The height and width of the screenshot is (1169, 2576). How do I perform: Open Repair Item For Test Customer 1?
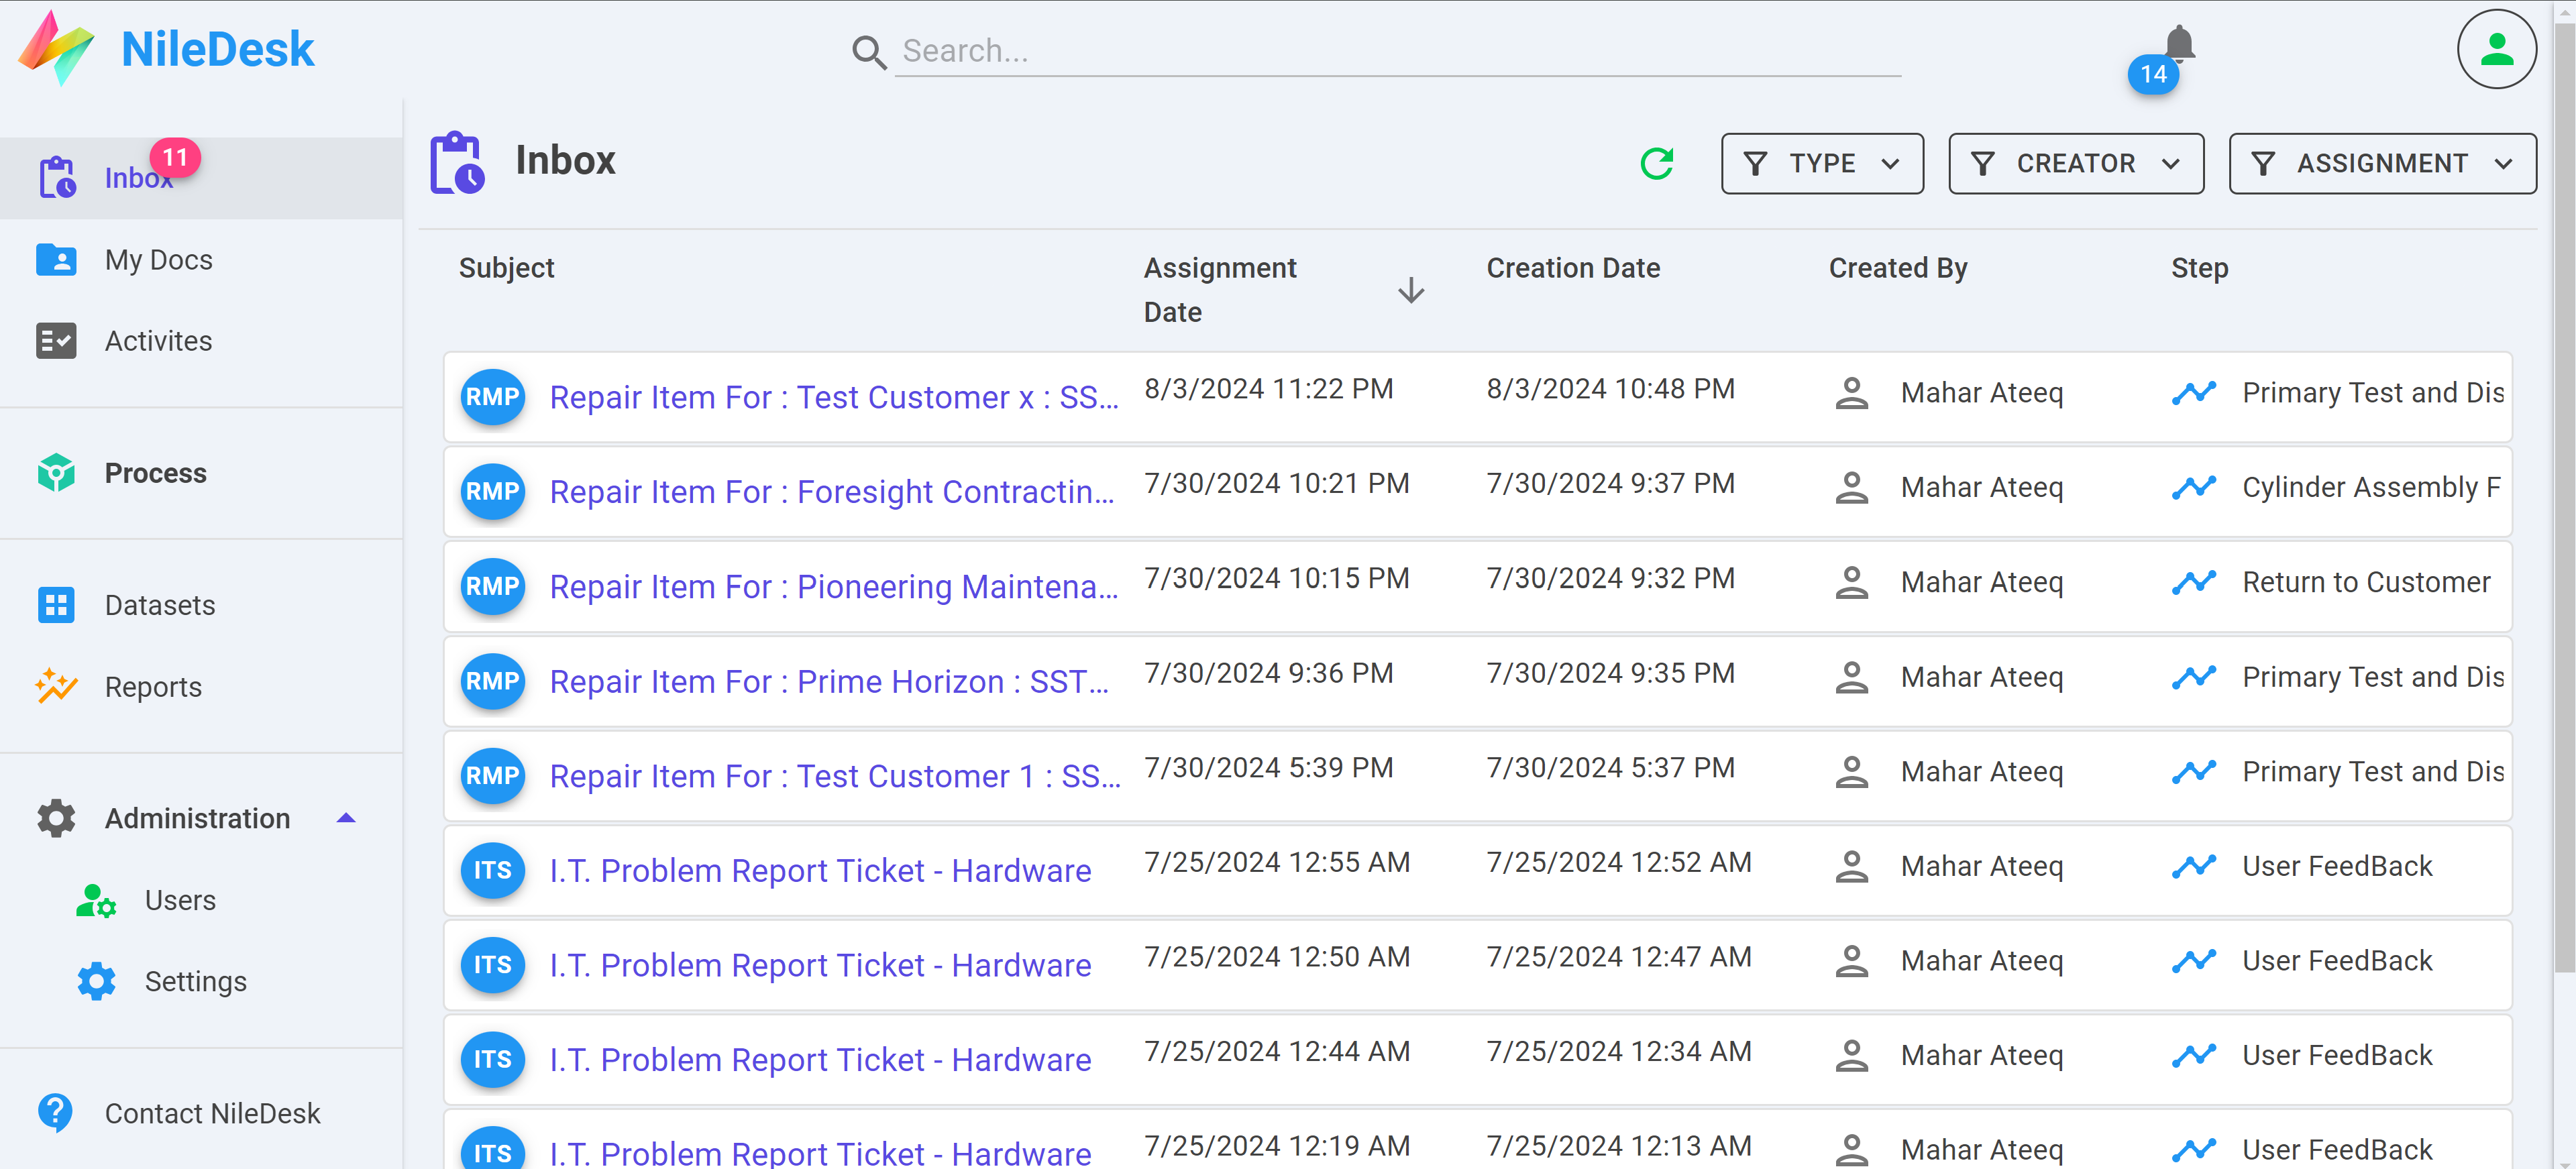point(835,776)
